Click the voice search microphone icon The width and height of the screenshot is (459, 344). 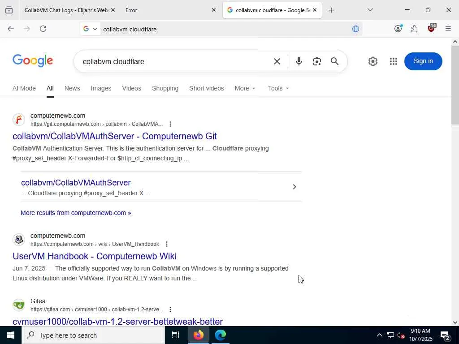click(299, 61)
